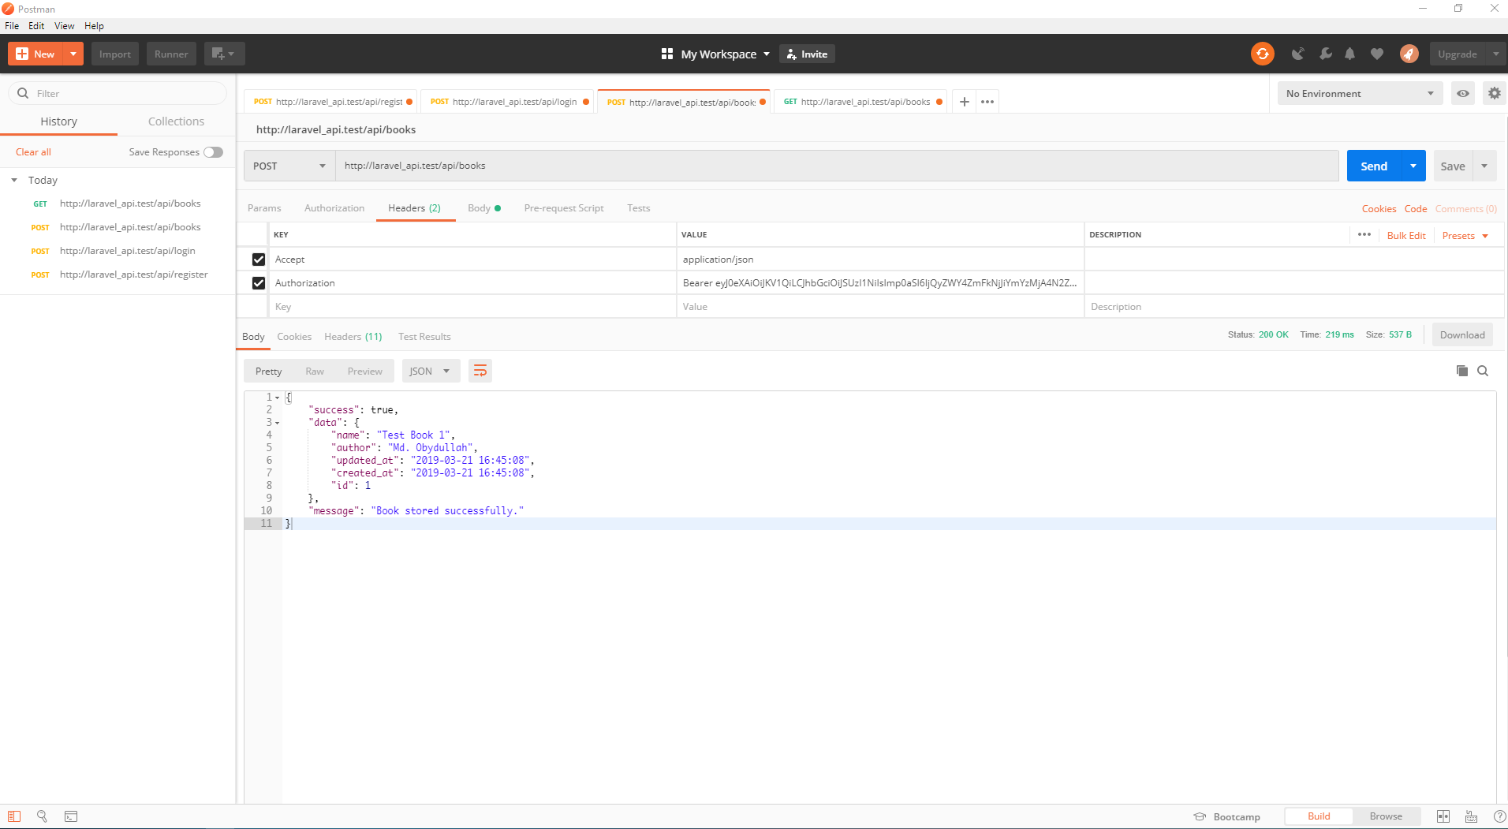
Task: Click the workspace grid icon
Action: (667, 54)
